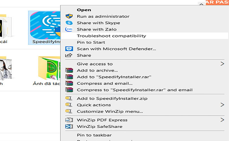The height and width of the screenshot is (141, 229).
Task: Click WinRAR icon beside Add to archive
Action: pos(69,70)
